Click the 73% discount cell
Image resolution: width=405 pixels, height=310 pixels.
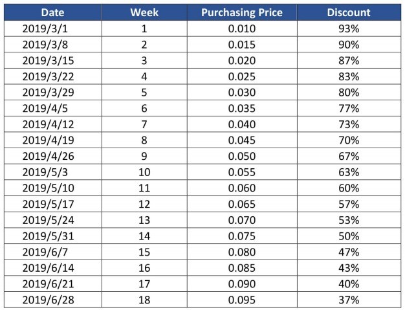pyautogui.click(x=349, y=124)
